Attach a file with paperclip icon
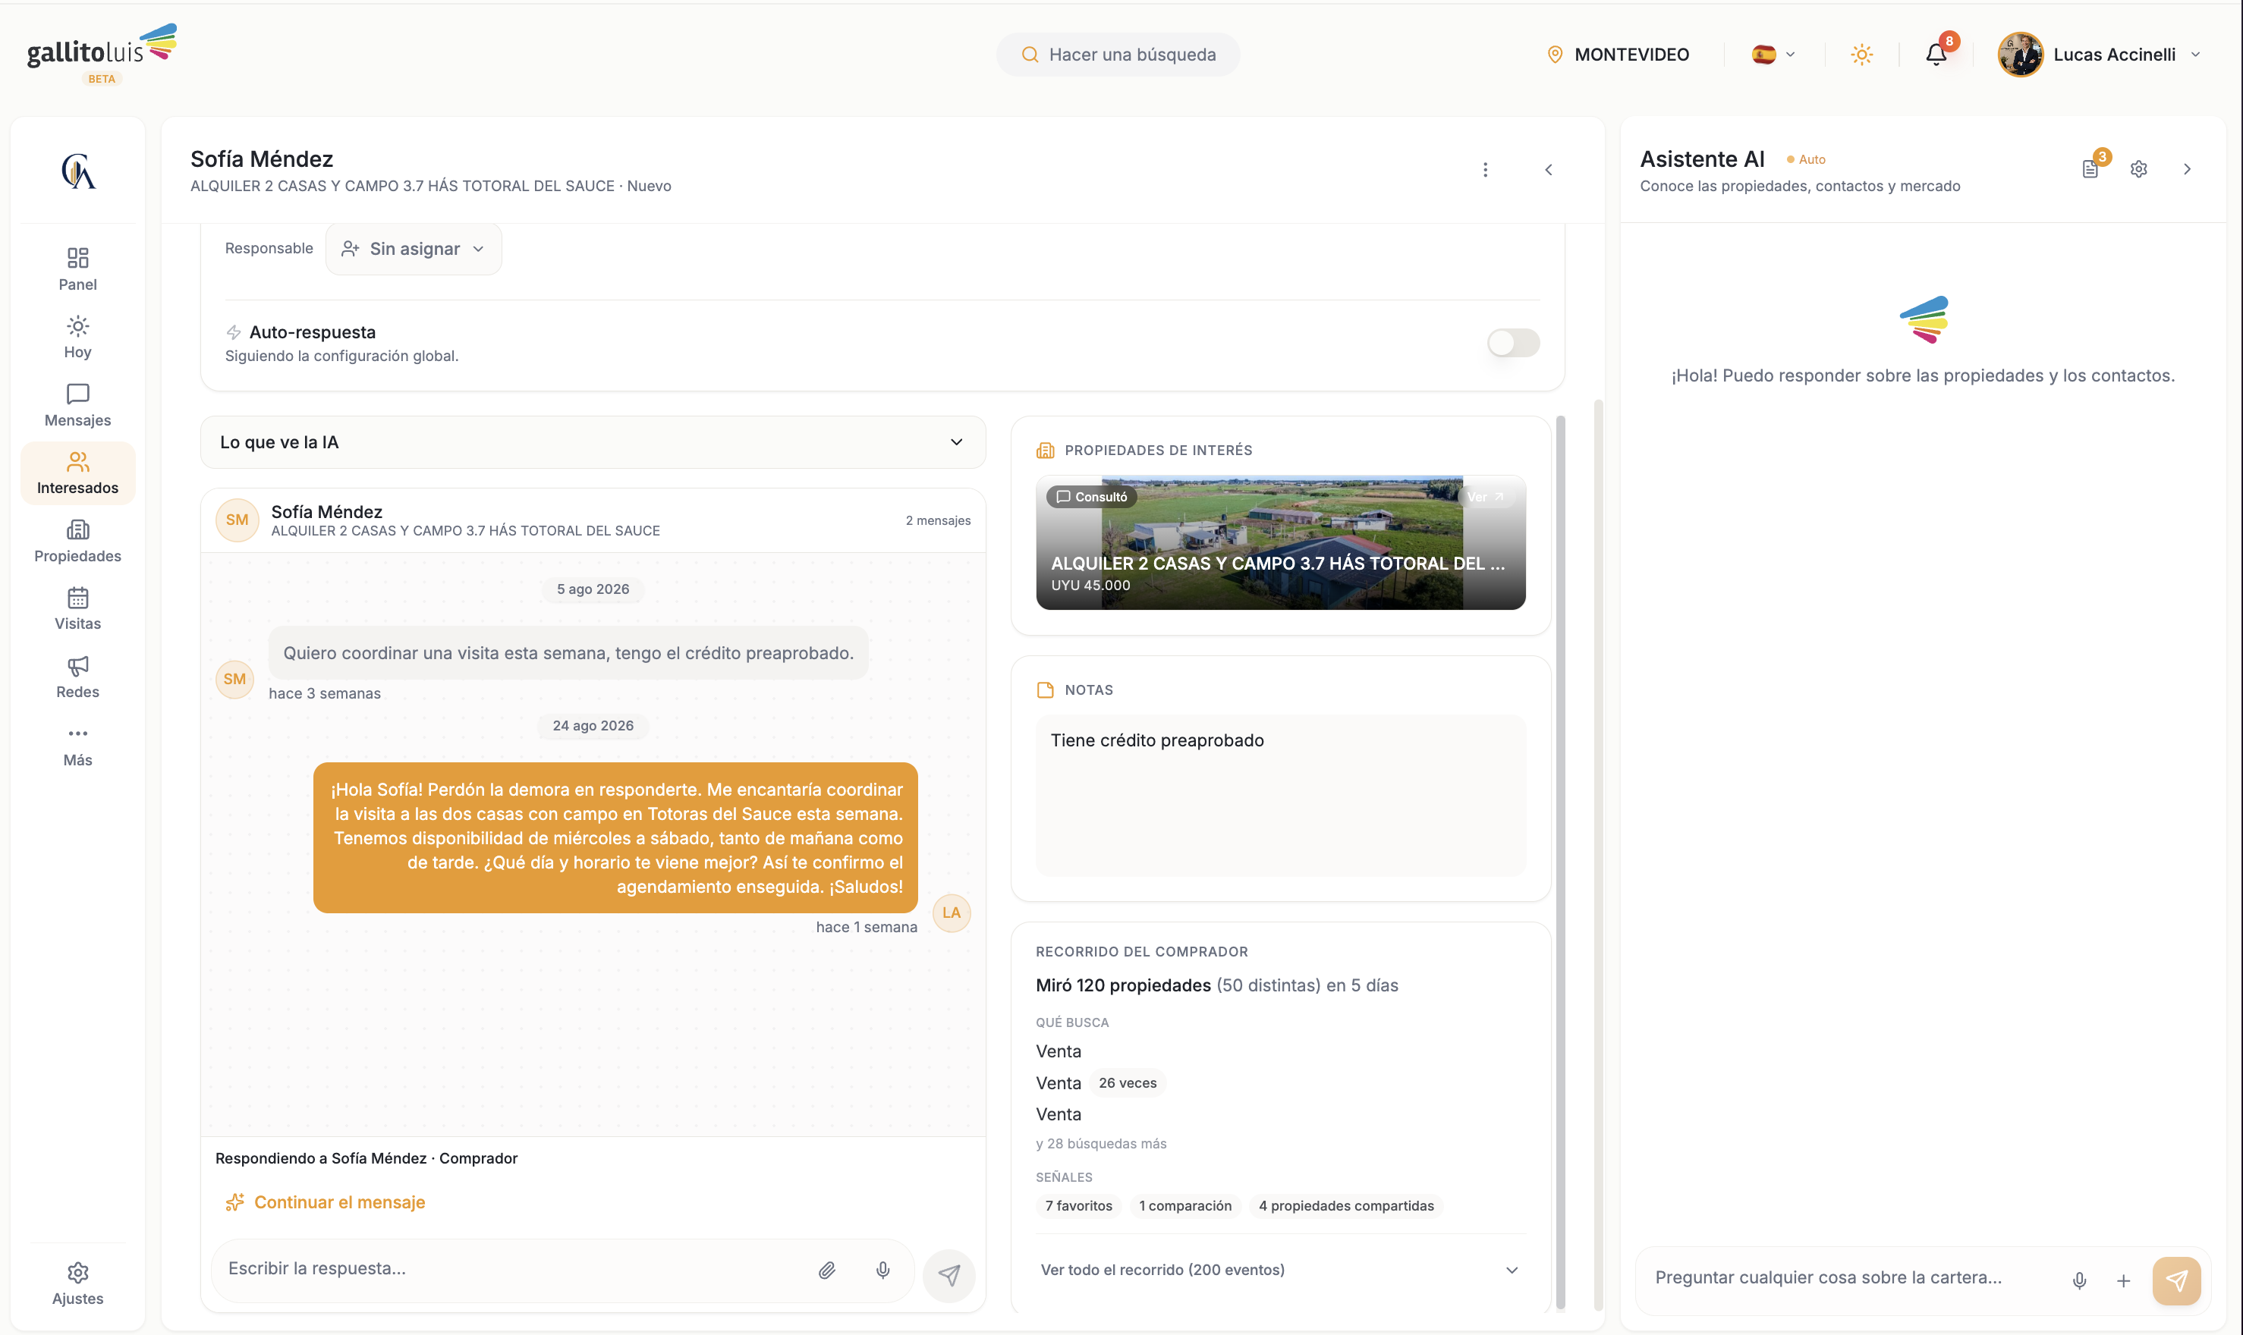 click(826, 1269)
